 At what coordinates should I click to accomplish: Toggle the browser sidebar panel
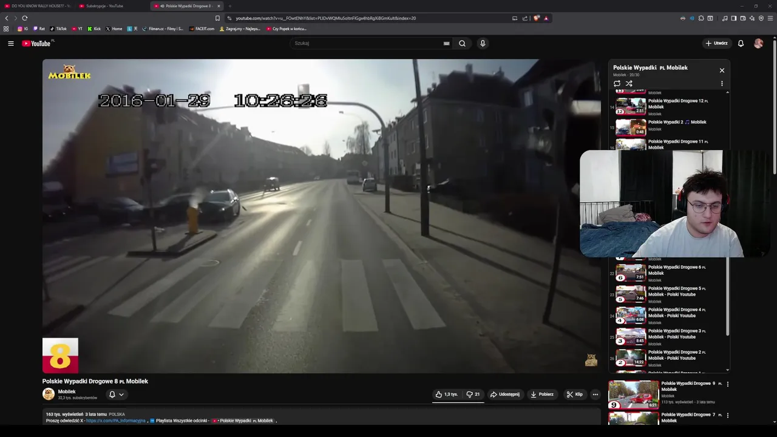733,18
